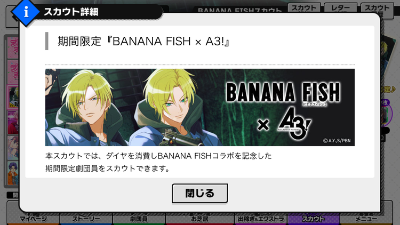Open the メニュー navigation tab
The image size is (400, 225).
[366, 219]
